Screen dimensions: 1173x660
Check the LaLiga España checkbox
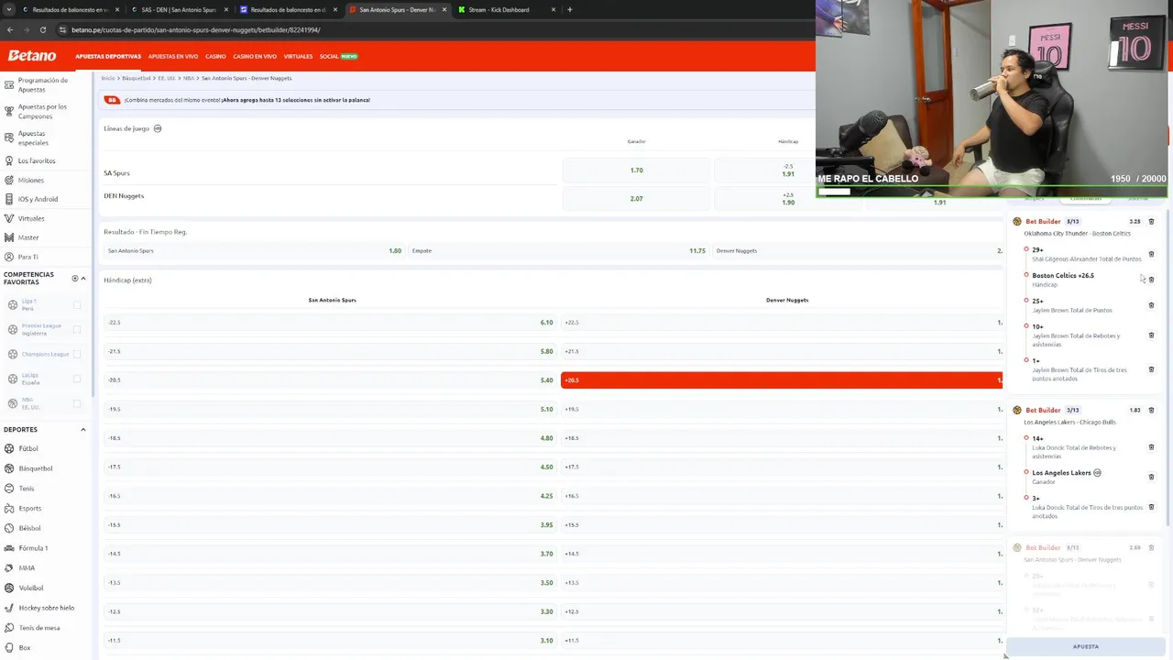[77, 379]
